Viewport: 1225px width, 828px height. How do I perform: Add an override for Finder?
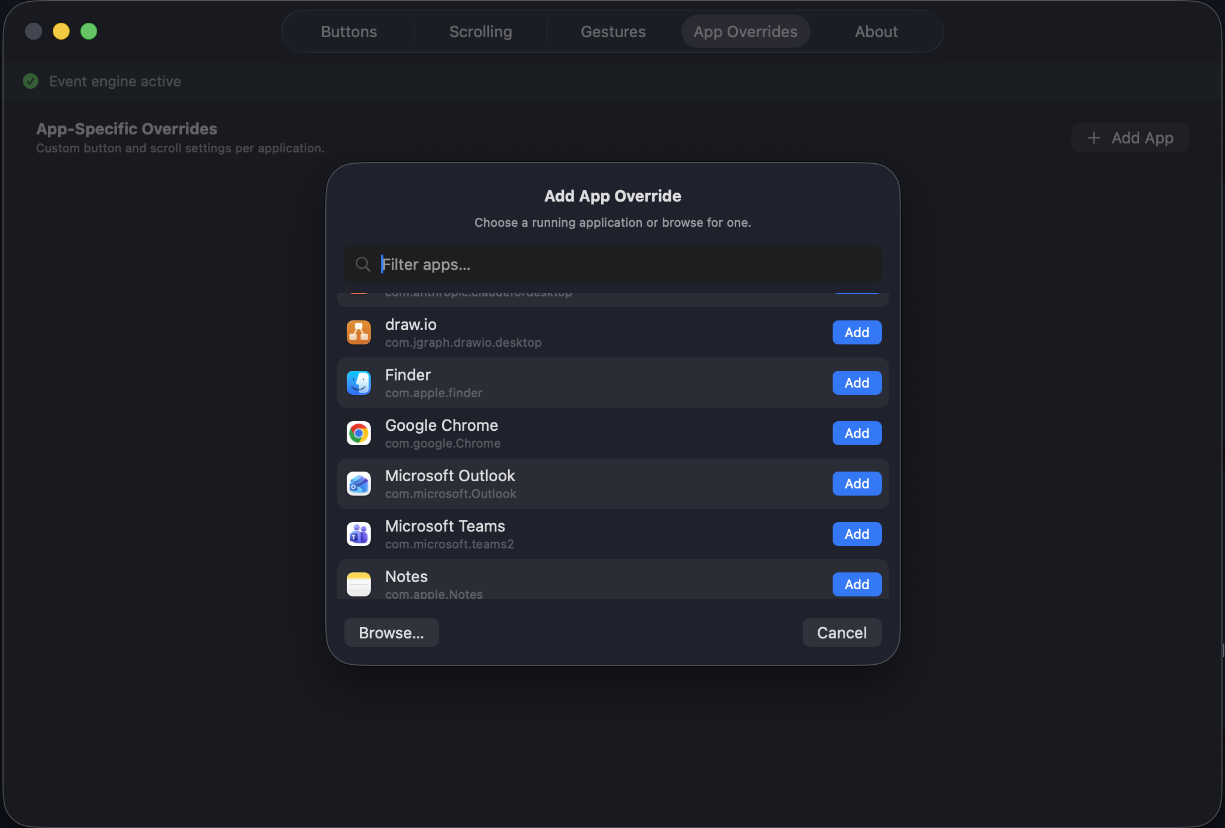(856, 383)
